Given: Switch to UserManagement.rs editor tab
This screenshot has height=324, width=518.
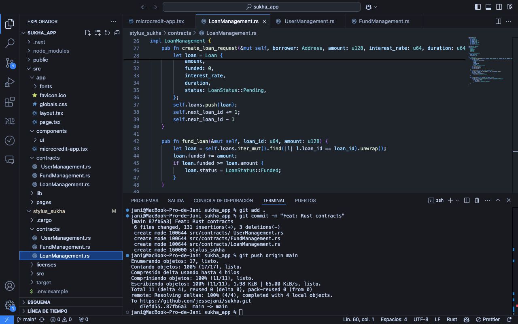Looking at the screenshot, I should (309, 21).
